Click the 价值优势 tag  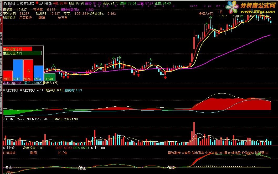coord(248,153)
